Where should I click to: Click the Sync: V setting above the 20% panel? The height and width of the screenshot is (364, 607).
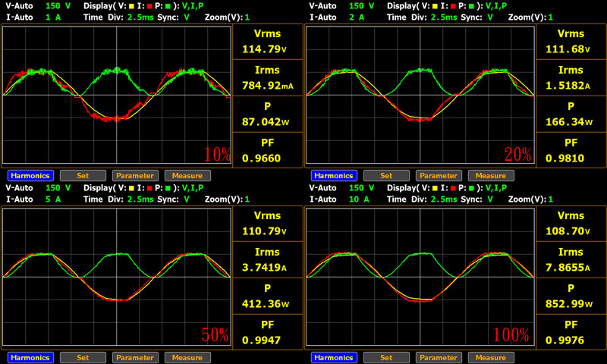point(476,17)
